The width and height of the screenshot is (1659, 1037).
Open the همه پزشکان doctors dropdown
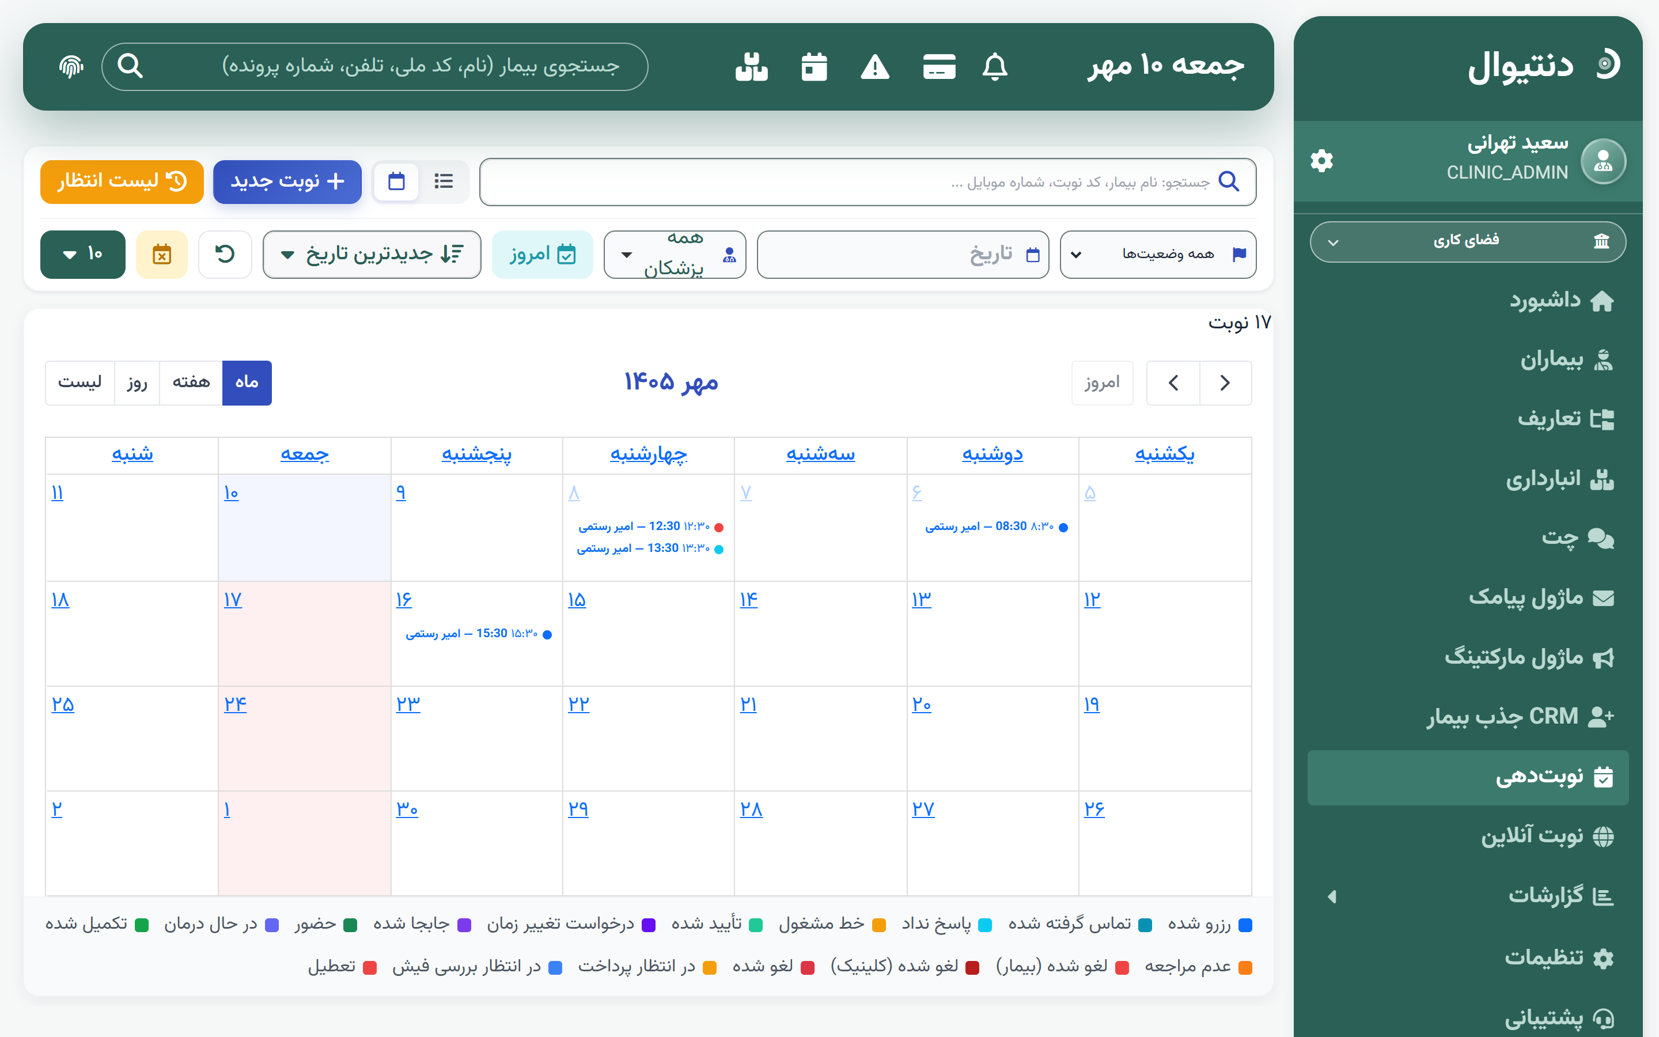click(x=675, y=255)
